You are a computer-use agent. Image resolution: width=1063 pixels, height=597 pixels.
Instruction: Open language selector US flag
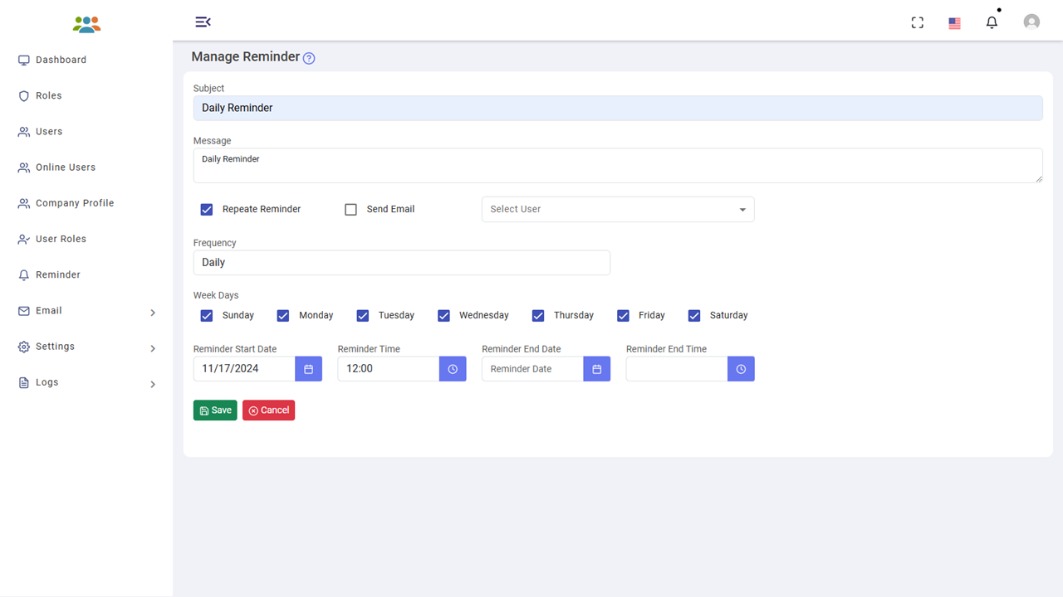click(x=954, y=23)
